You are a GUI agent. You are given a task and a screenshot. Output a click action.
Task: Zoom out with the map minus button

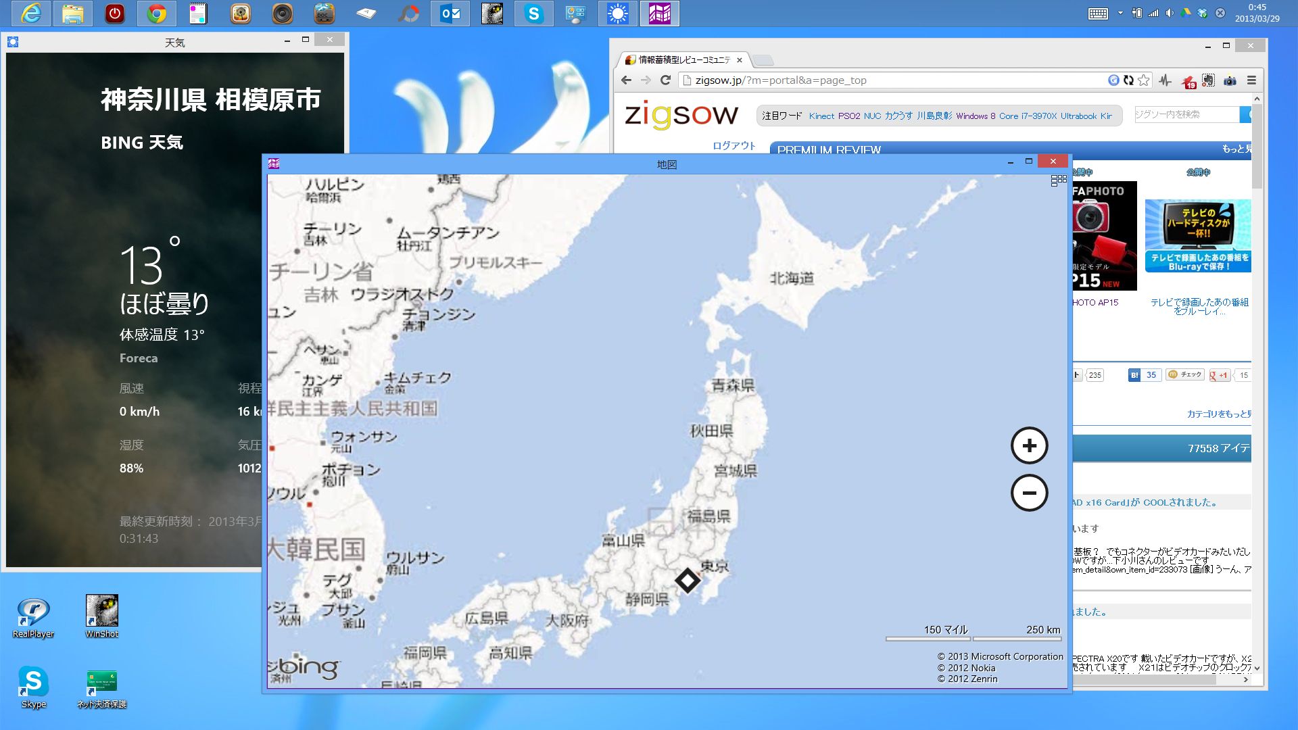[x=1029, y=493]
